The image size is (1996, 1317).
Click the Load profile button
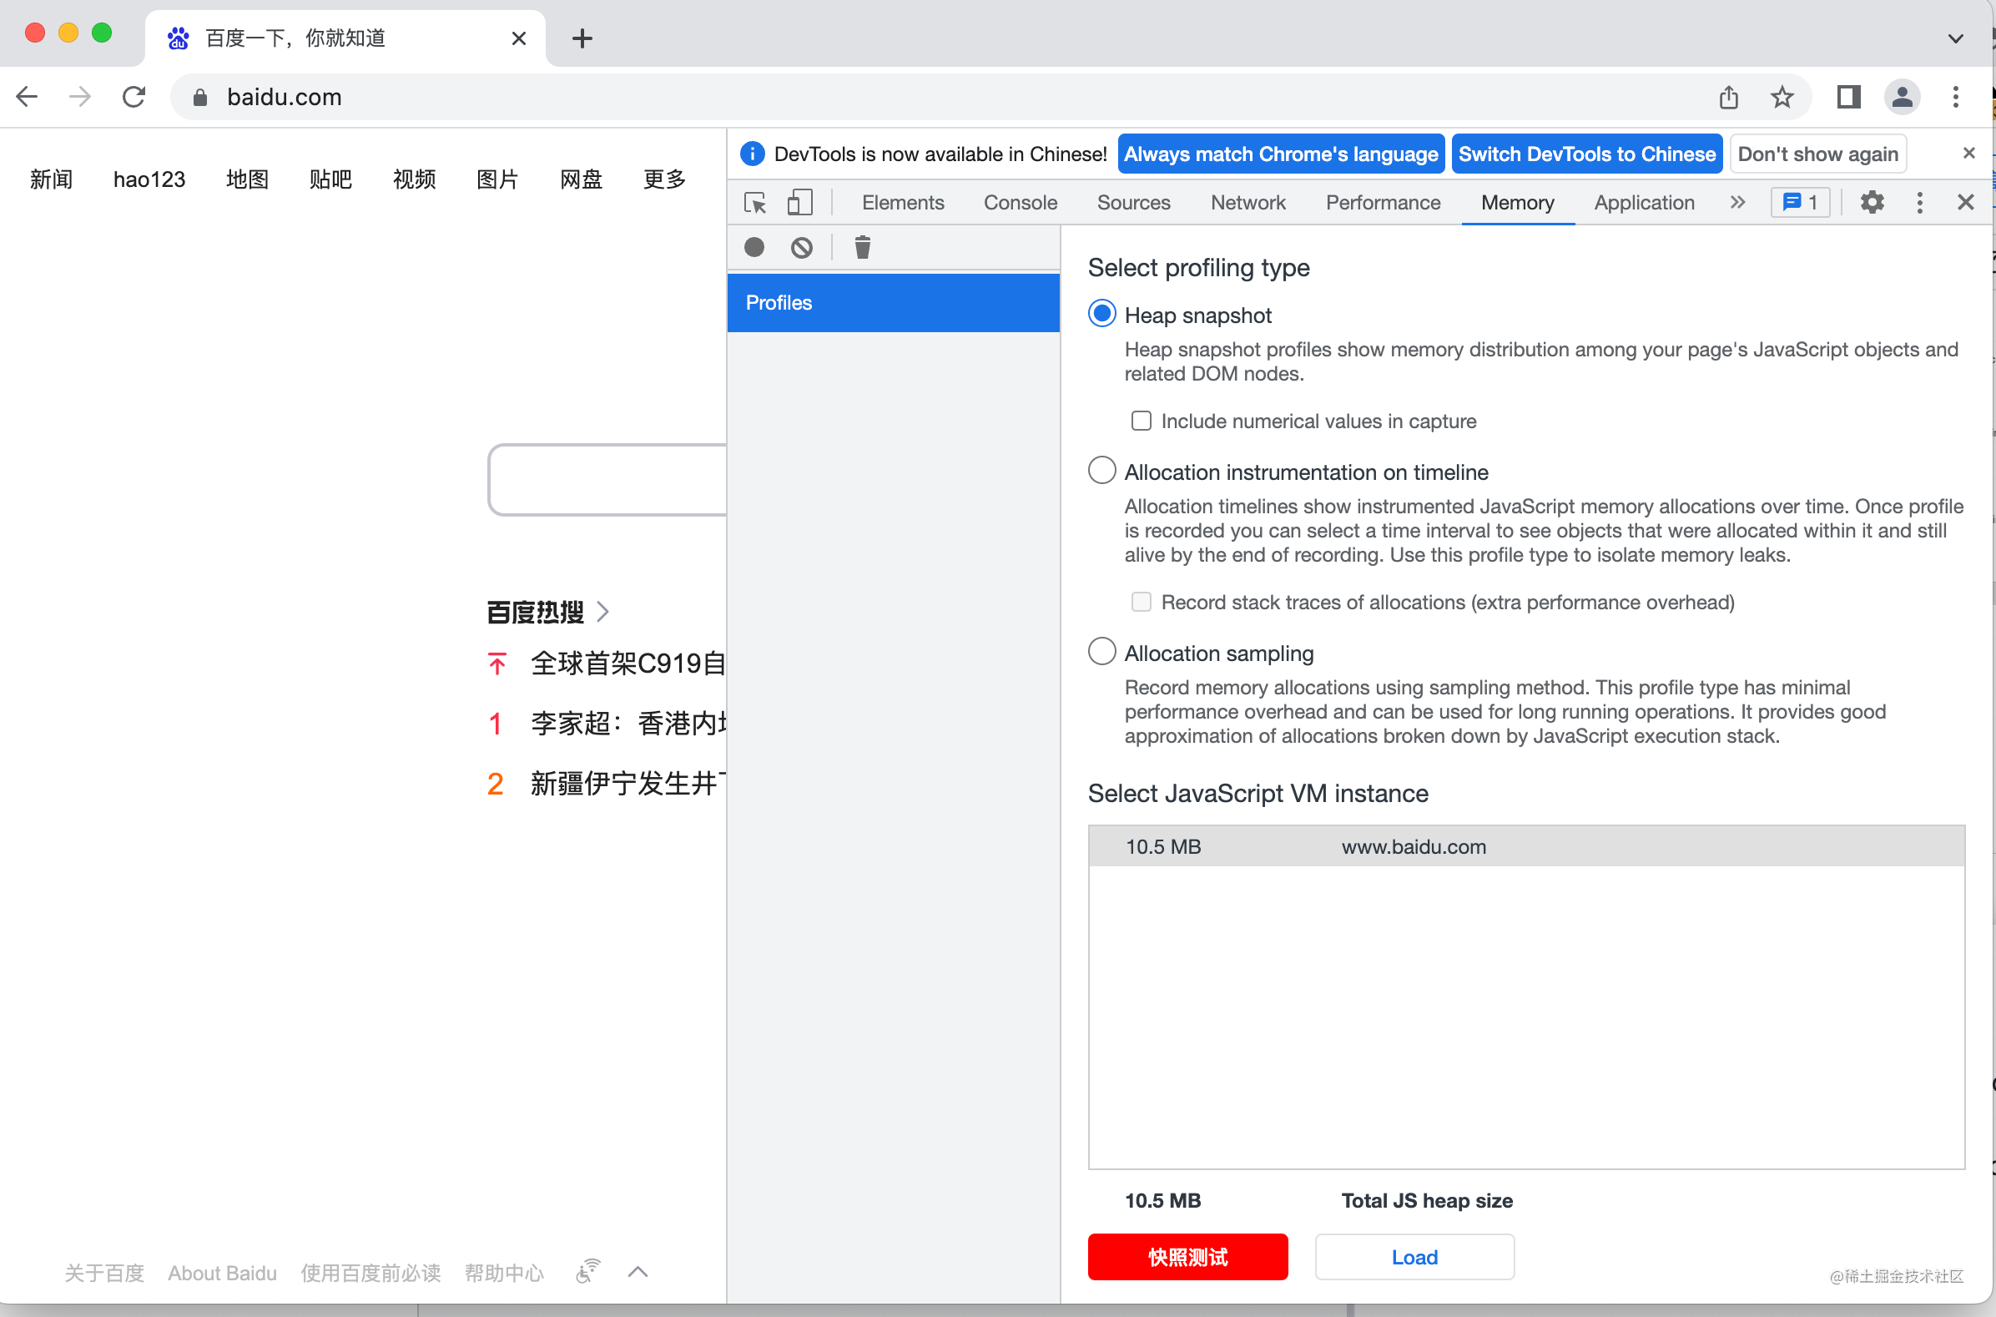(1414, 1257)
